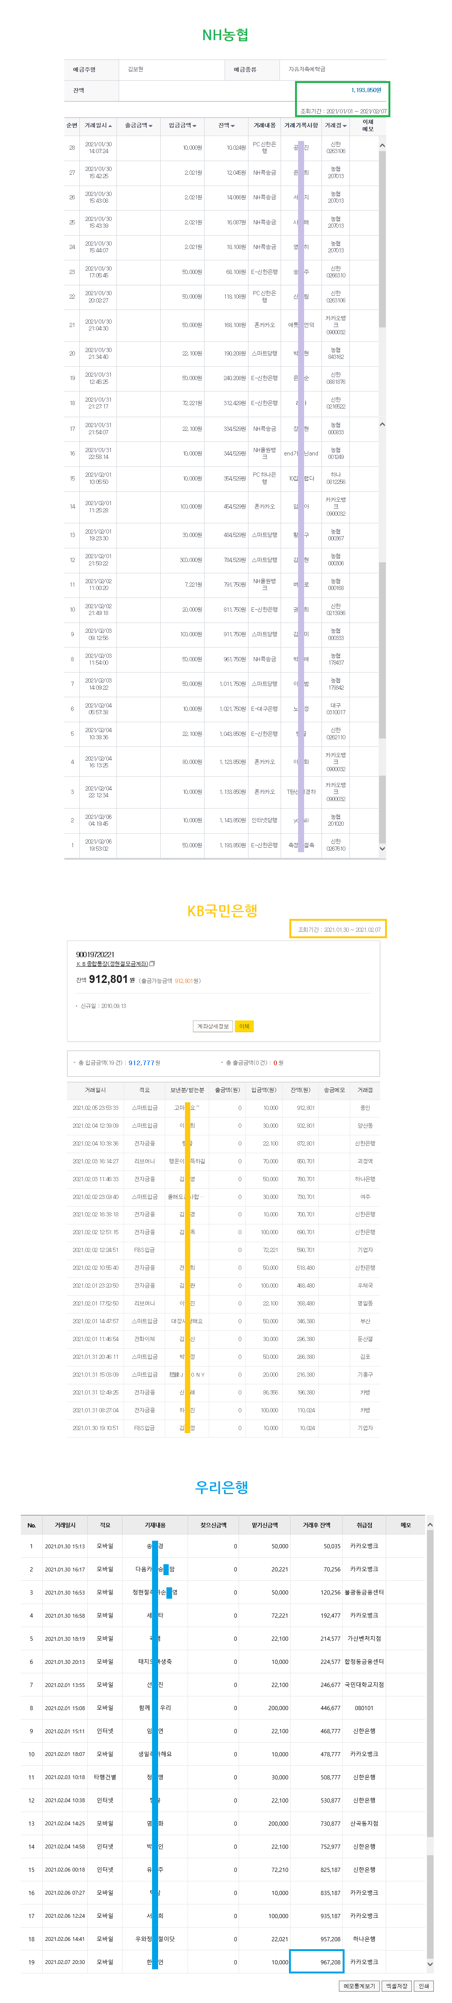452x2003 pixels.
Task: Open KB 계좌상세정보 button
Action: coord(213,1027)
